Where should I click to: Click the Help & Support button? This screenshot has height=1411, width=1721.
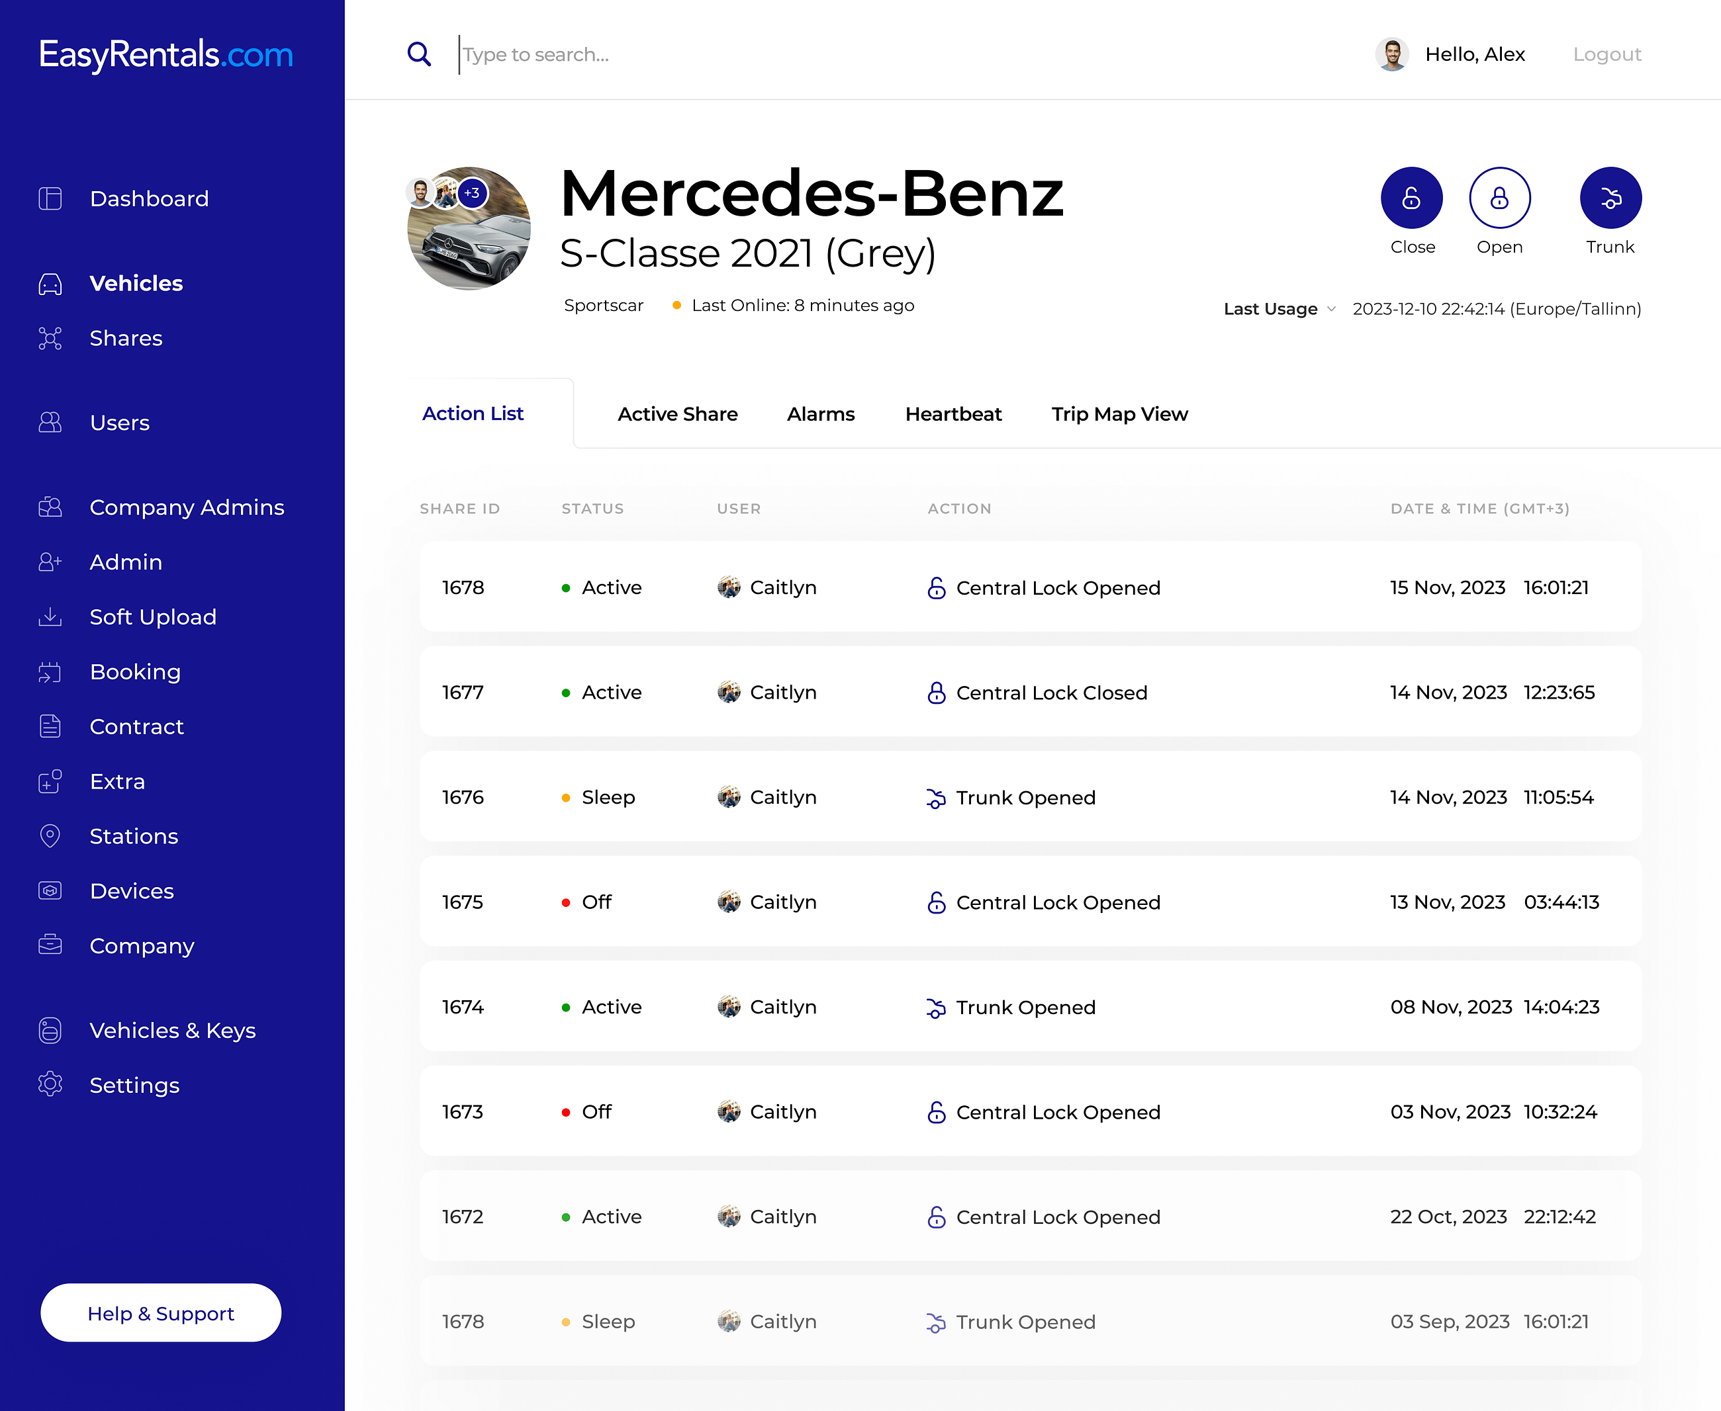(x=161, y=1312)
